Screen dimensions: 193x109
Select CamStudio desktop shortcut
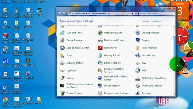tap(5, 62)
